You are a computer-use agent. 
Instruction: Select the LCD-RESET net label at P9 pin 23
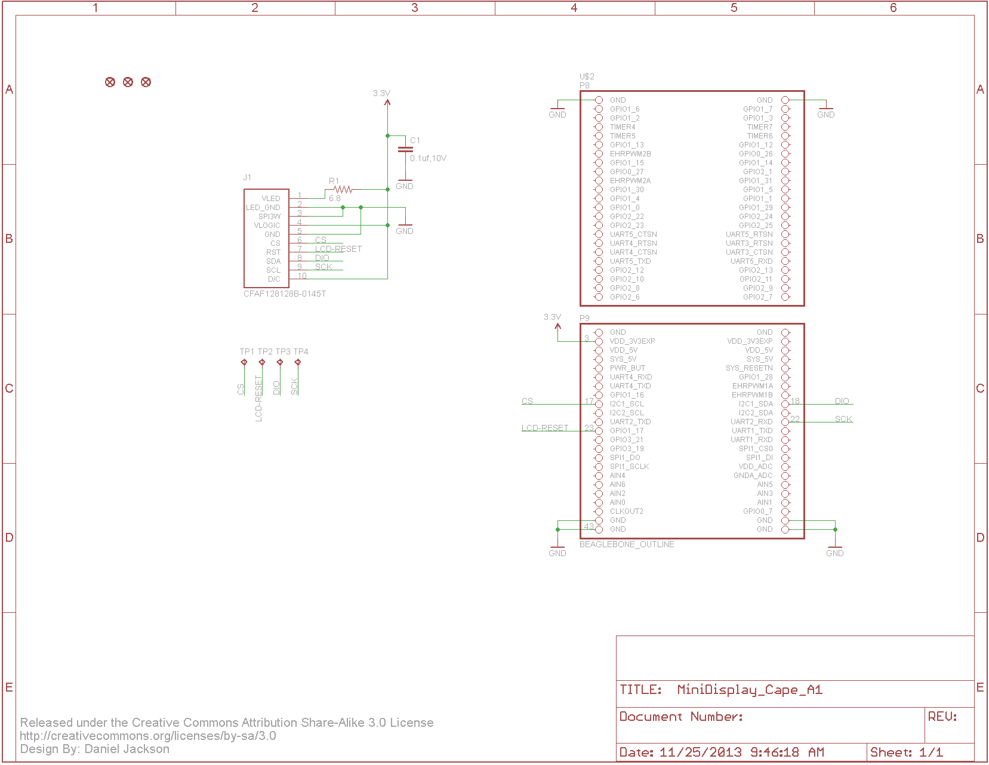pyautogui.click(x=544, y=427)
